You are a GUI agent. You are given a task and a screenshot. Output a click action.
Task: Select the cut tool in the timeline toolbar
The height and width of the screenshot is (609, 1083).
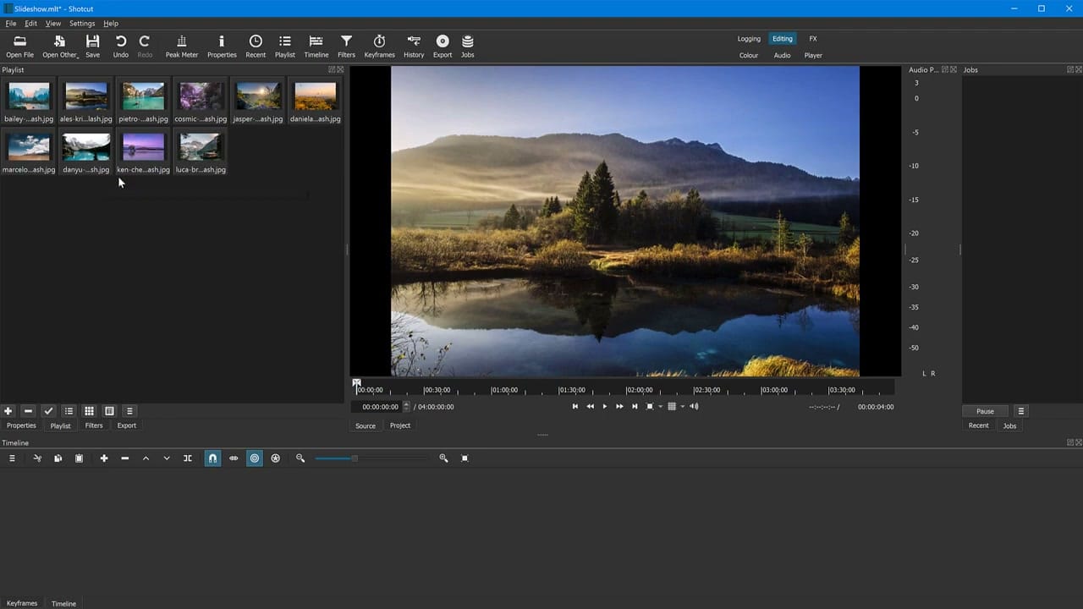37,458
